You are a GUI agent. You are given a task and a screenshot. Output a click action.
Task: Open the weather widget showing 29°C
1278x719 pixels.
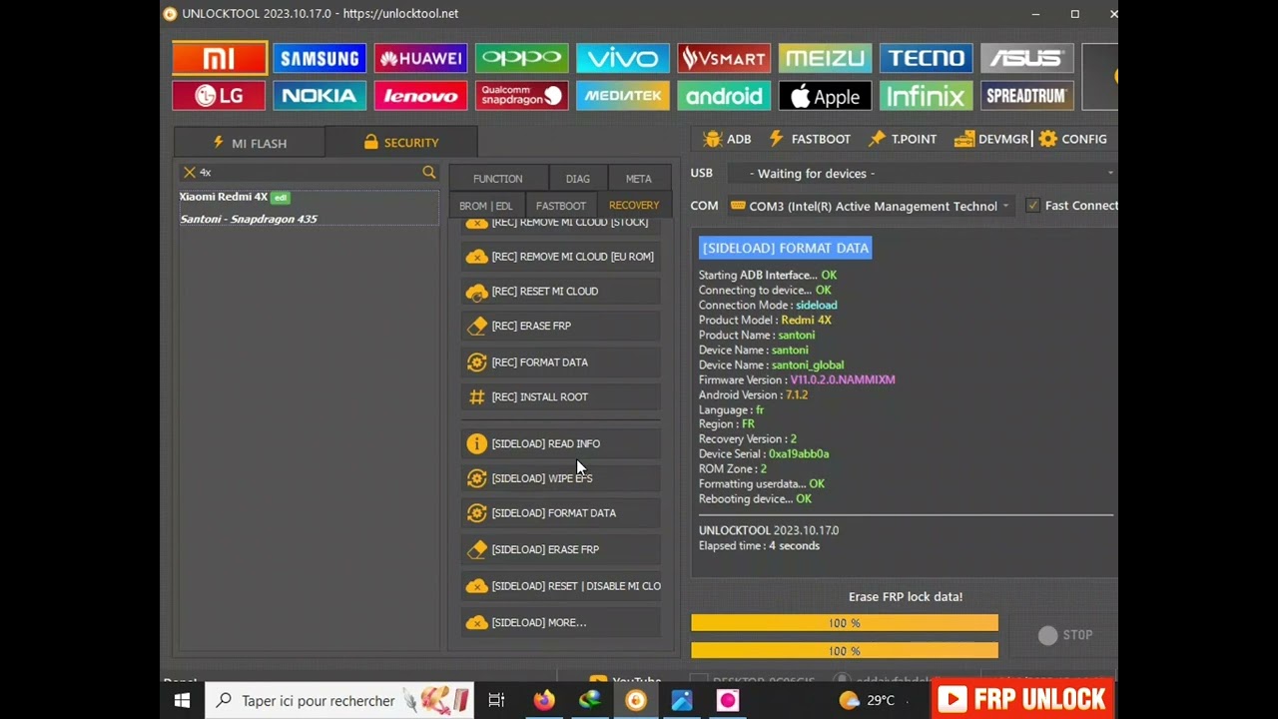(x=867, y=700)
